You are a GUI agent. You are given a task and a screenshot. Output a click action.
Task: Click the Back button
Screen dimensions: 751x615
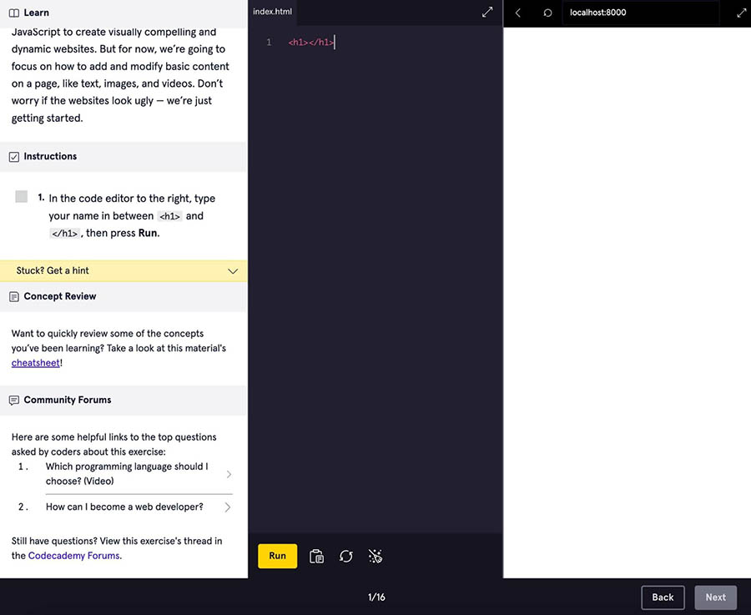click(663, 597)
